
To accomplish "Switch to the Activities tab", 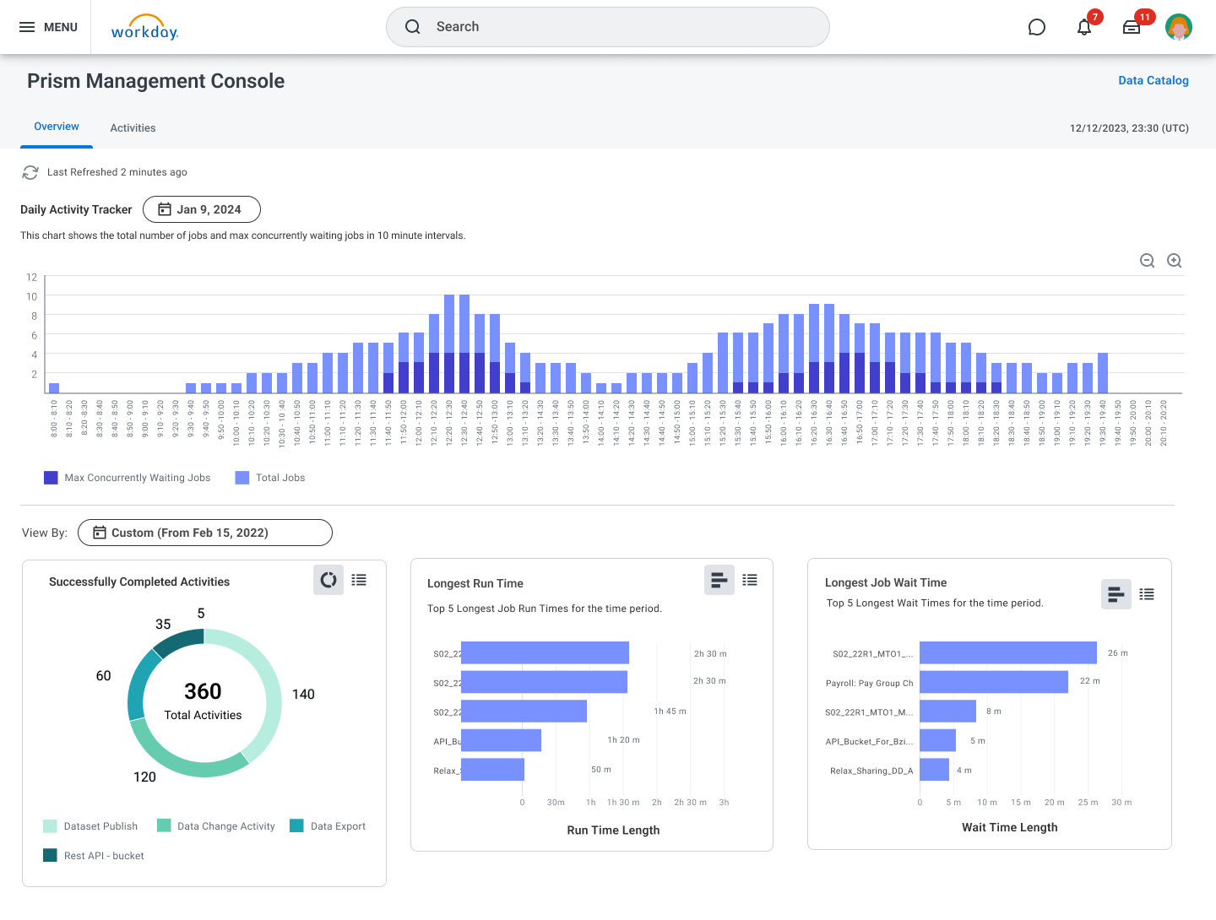I will pos(133,128).
